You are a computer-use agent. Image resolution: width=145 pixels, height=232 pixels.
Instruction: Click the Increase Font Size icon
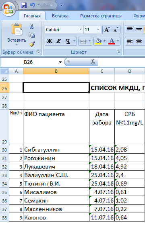point(107,30)
